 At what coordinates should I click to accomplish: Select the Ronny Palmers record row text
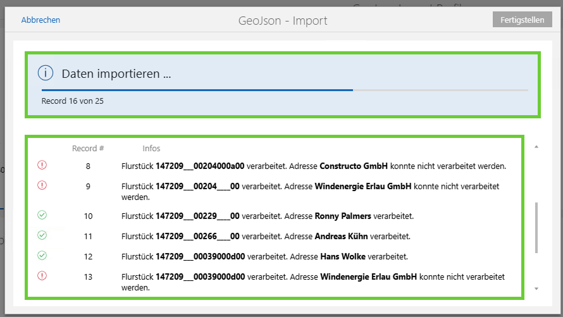(267, 216)
